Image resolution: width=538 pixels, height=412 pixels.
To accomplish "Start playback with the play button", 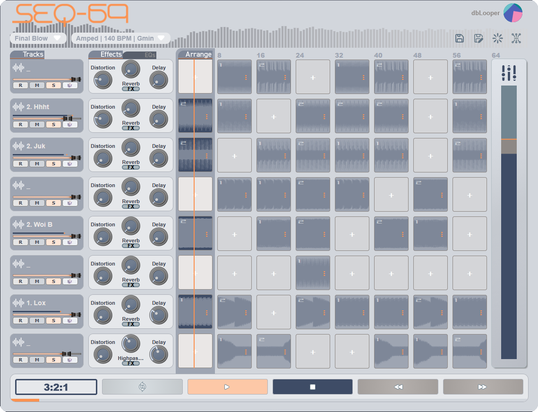I will pos(228,387).
